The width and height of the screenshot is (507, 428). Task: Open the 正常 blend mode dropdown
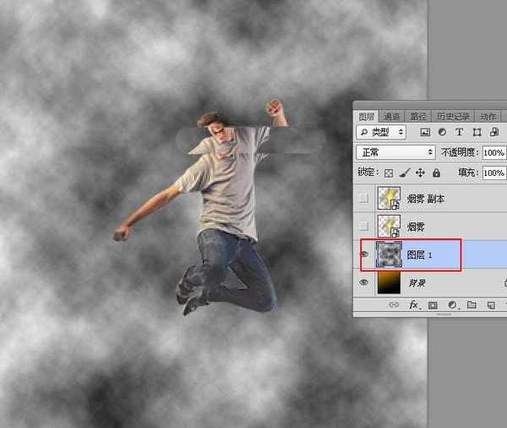click(395, 153)
